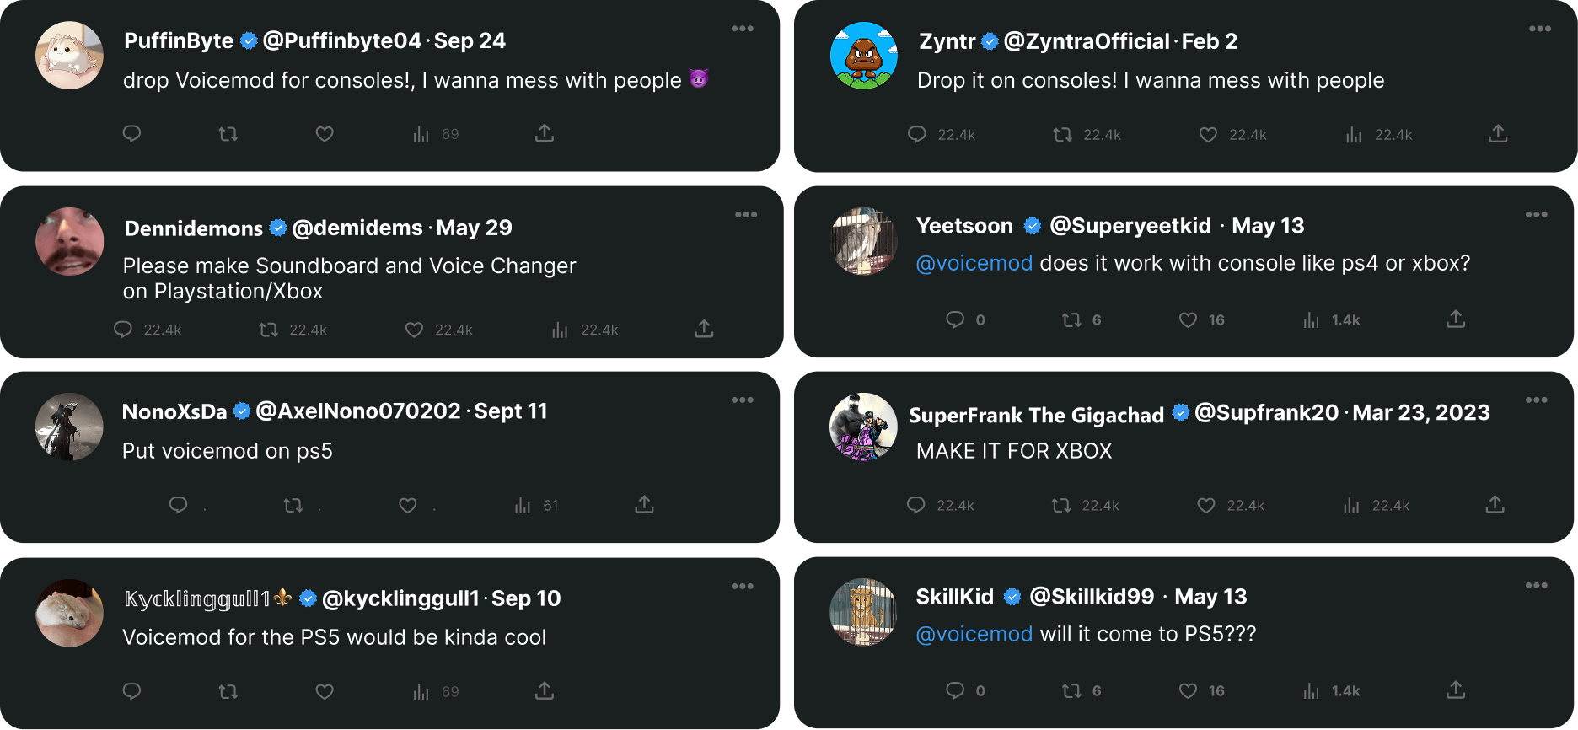Viewport: 1578px width, 730px height.
Task: Retweet Kycklinggull1's PS5 tweet
Action: click(228, 692)
